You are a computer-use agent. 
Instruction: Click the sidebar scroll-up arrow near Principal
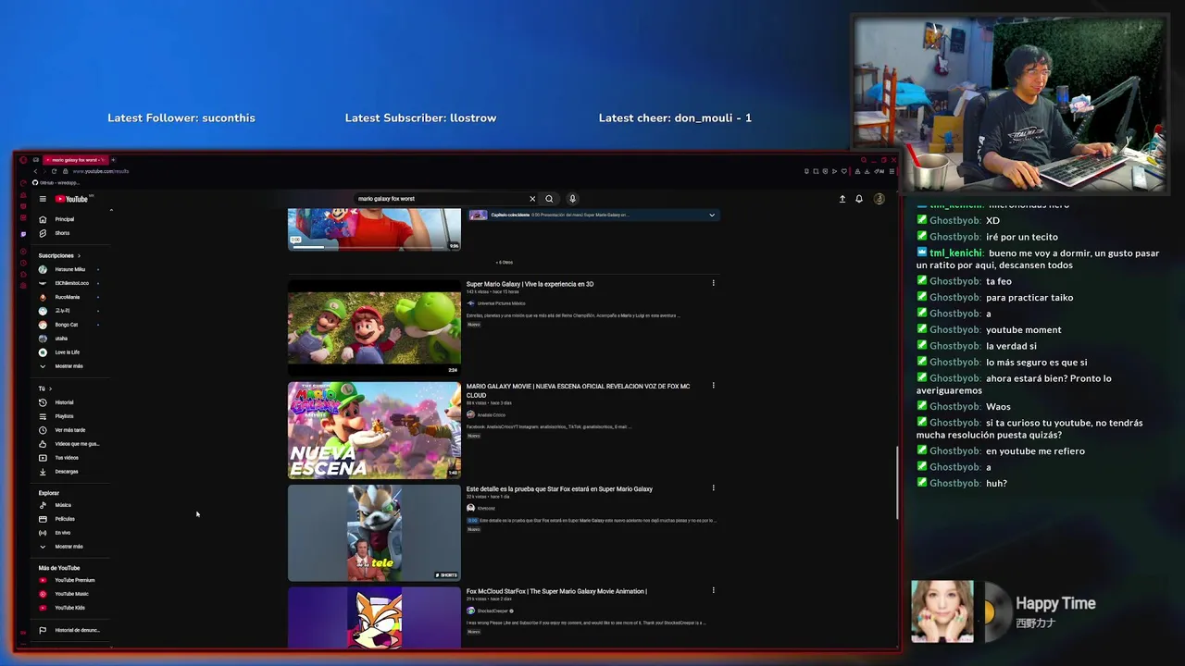click(111, 211)
